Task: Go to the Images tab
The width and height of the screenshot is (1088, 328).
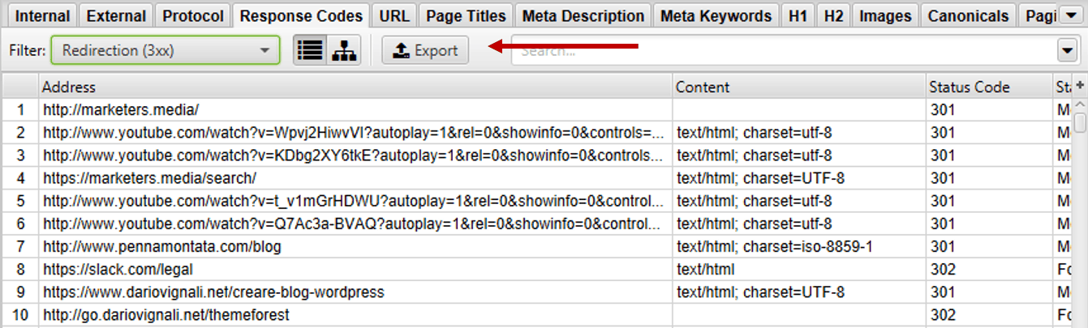Action: pyautogui.click(x=884, y=15)
